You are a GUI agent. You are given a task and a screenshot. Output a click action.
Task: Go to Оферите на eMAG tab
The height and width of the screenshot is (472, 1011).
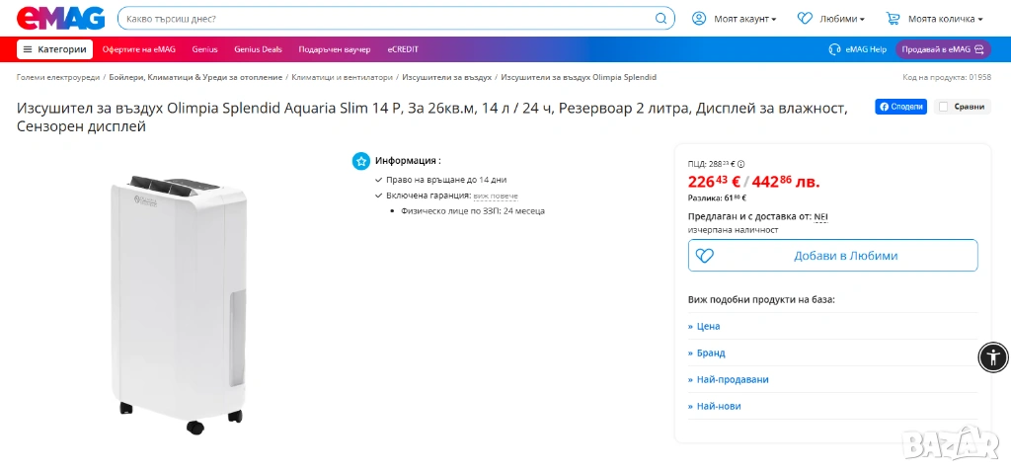pos(139,49)
